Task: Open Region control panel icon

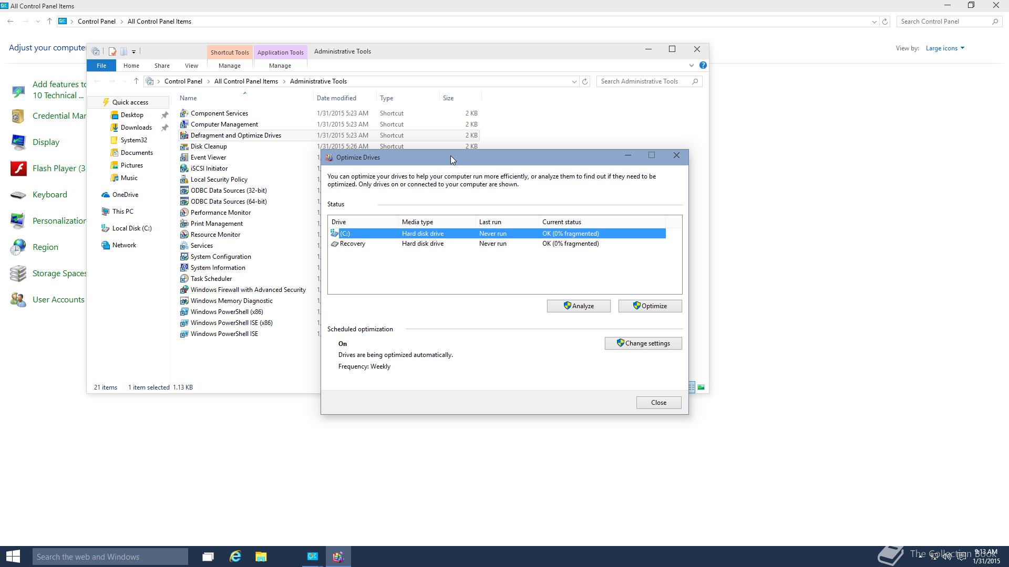Action: tap(18, 247)
